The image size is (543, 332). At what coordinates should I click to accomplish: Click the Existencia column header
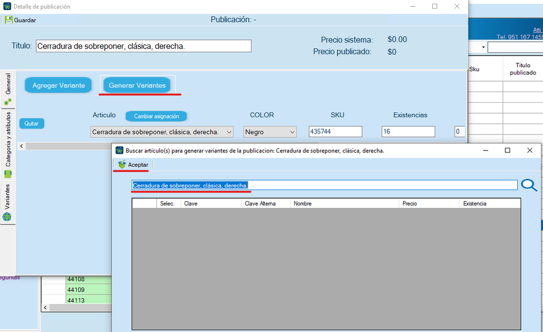click(490, 204)
